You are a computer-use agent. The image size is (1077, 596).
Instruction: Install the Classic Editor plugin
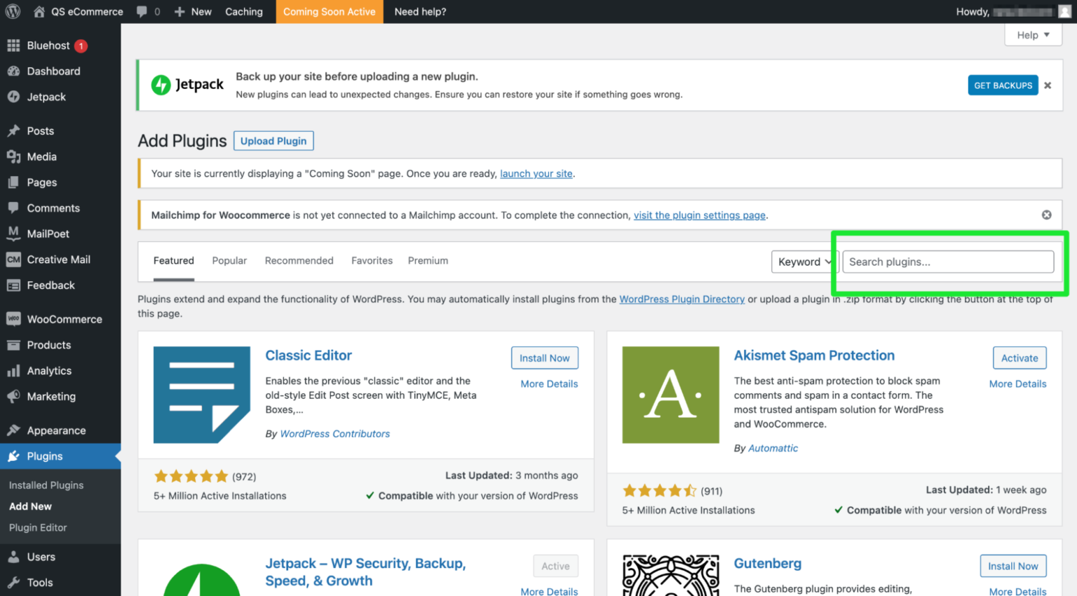545,358
